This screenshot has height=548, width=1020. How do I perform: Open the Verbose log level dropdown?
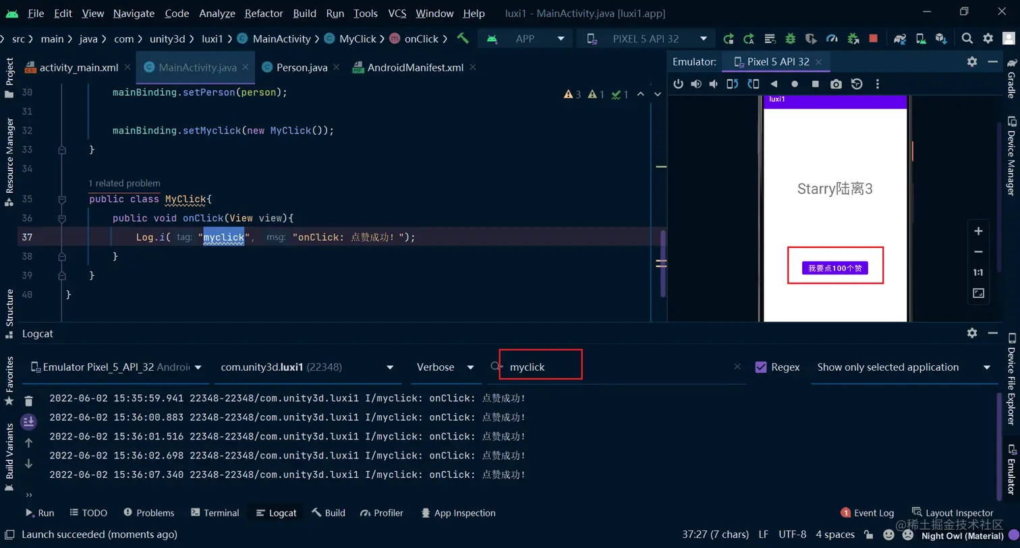445,367
